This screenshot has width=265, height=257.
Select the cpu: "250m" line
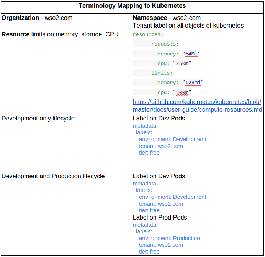click(x=174, y=63)
